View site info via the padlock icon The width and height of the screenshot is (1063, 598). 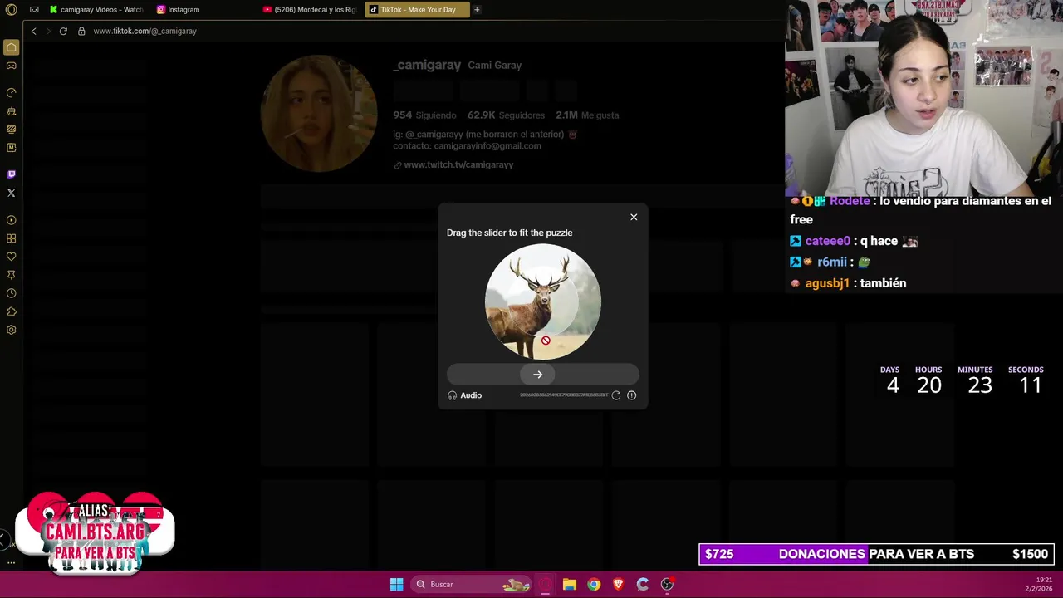81,31
